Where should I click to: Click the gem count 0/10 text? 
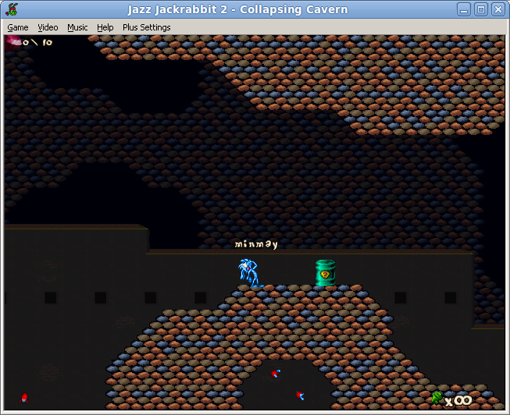37,42
